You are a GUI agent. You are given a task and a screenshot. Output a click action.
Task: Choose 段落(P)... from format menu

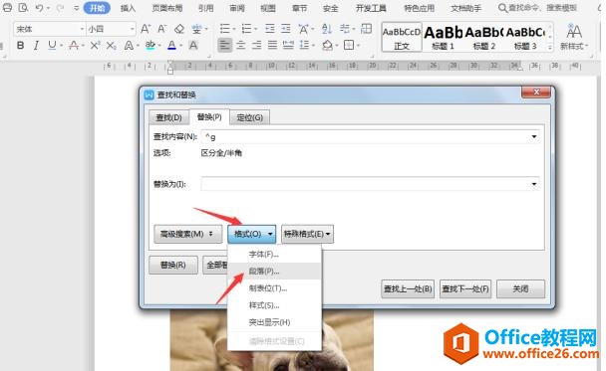(x=274, y=272)
